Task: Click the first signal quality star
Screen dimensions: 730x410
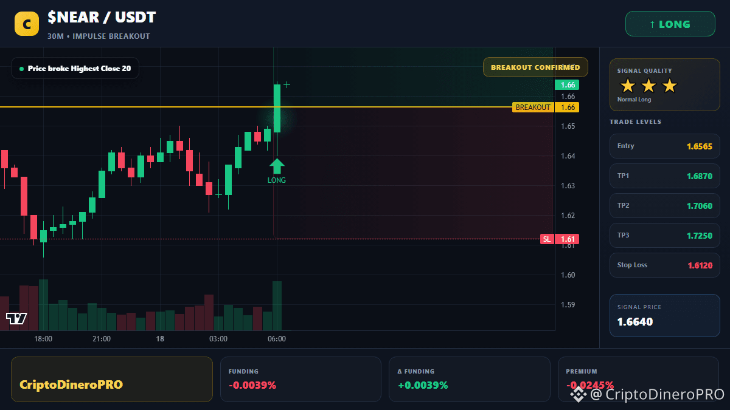Action: point(628,86)
